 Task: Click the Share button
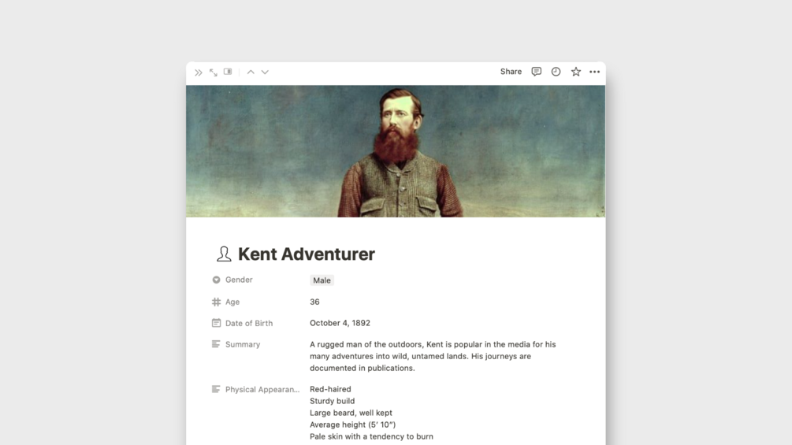point(511,72)
